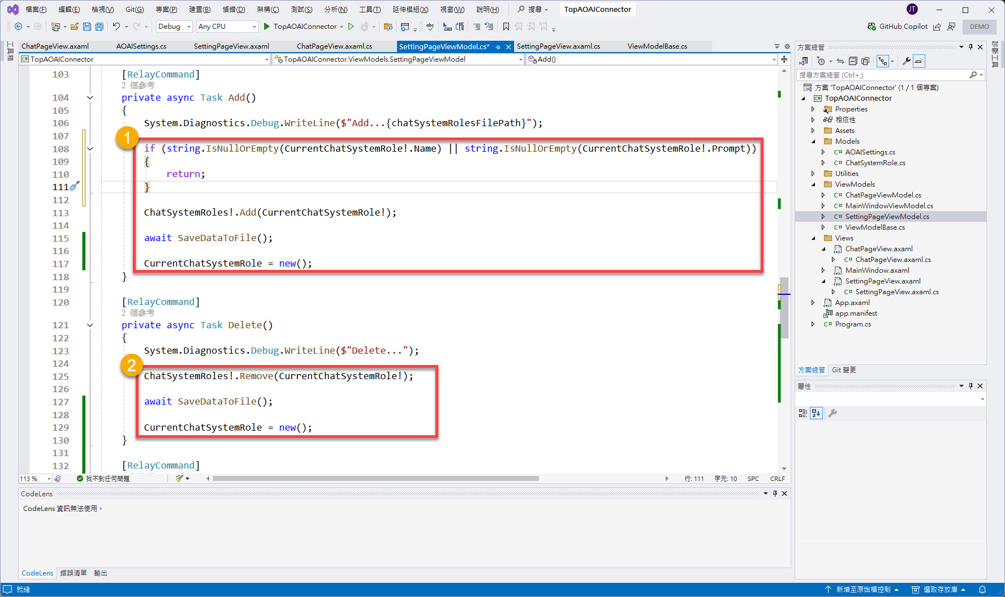
Task: Toggle Preview Selected Items in Solution Explorer
Action: pos(919,61)
